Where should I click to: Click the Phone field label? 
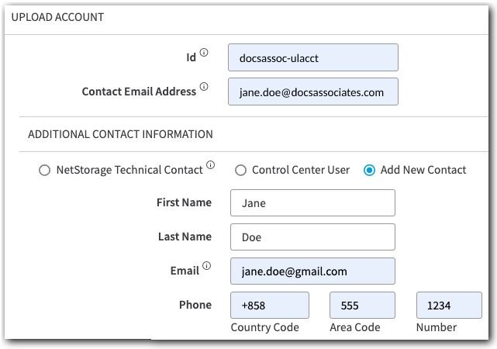tap(195, 305)
